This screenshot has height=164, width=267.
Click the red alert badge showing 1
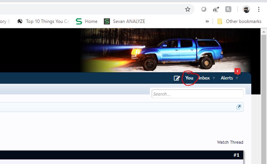[238, 71]
